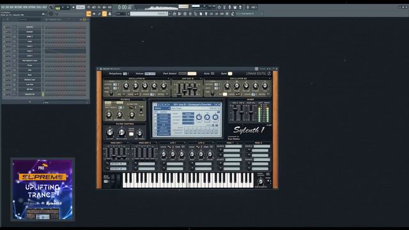409x230 pixels.
Task: Open the HELP menu in FL Studio
Action: tap(45, 7)
